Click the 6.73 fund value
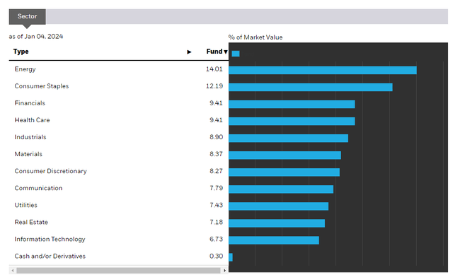453x277 pixels. coord(216,240)
